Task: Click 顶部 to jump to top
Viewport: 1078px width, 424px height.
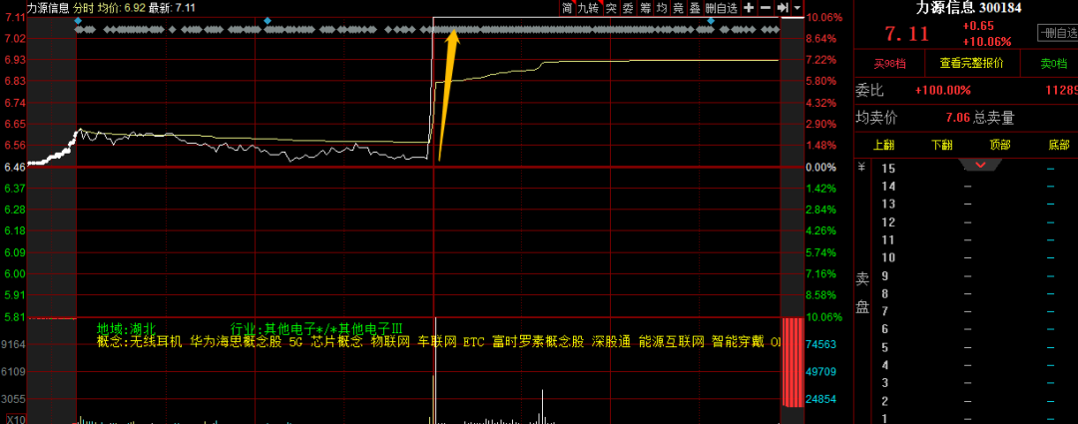Action: 1000,145
